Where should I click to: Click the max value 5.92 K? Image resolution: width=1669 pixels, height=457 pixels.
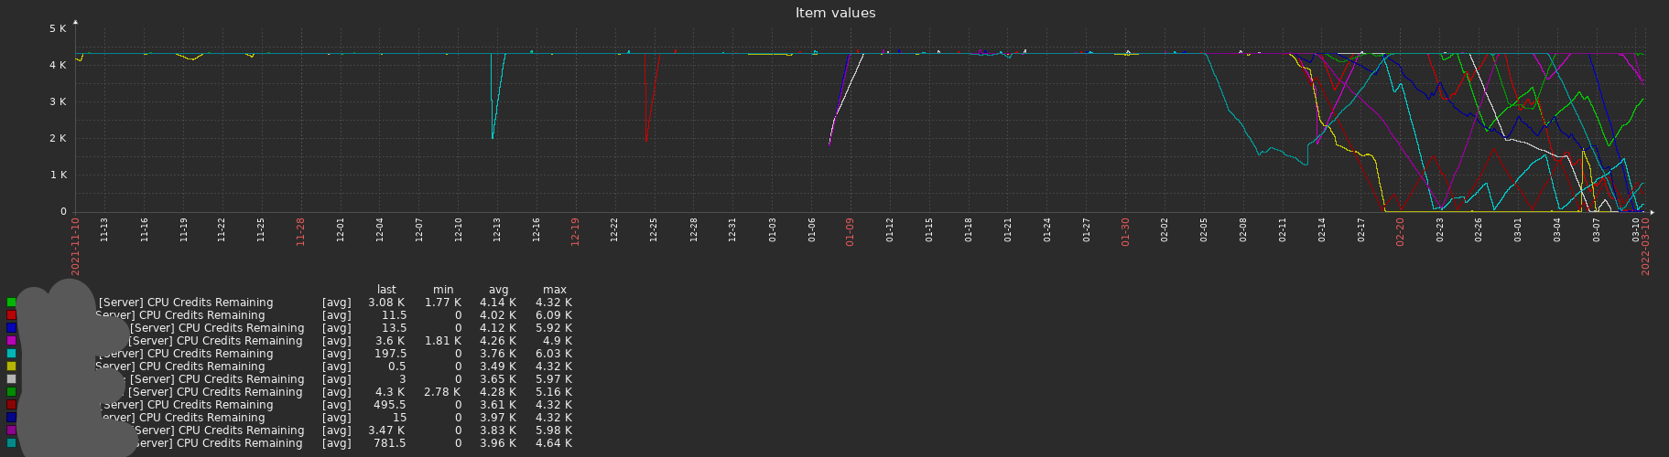pyautogui.click(x=554, y=328)
